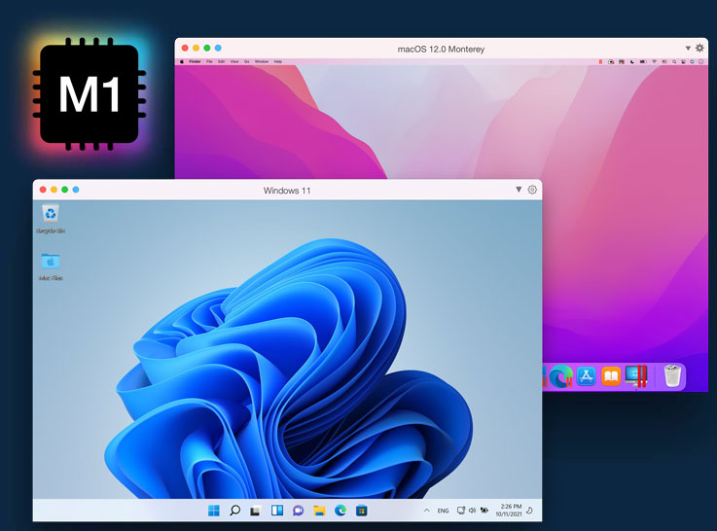Open the App Store from macOS Dock

click(x=587, y=376)
